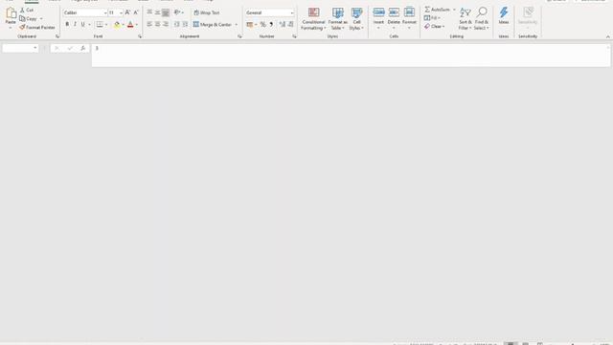613x345 pixels.
Task: Open the font size dropdown
Action: 121,12
